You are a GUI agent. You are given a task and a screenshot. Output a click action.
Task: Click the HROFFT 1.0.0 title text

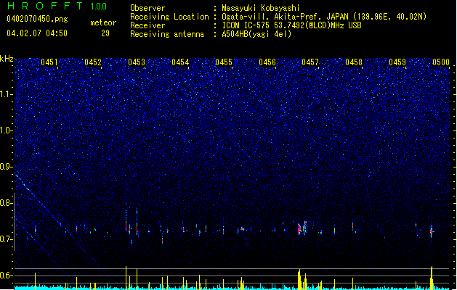(57, 6)
